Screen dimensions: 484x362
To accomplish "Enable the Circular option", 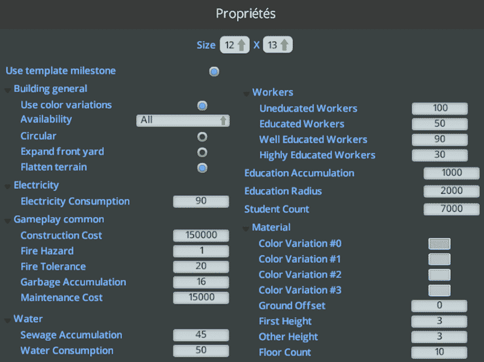I will coord(202,137).
